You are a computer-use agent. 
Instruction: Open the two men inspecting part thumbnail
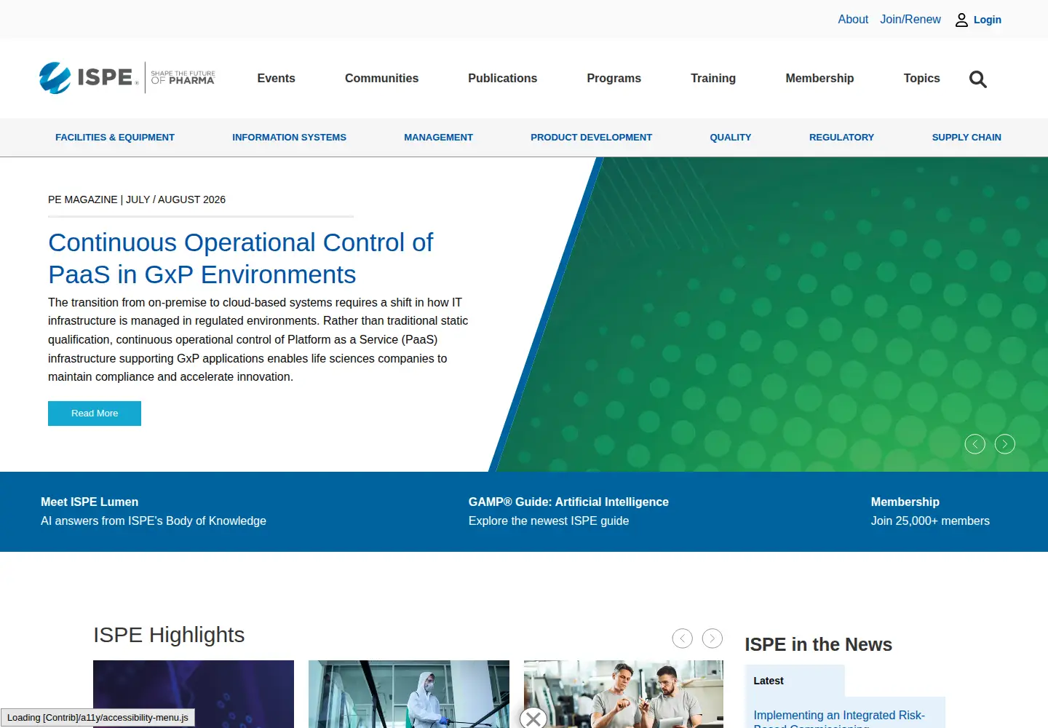click(624, 694)
